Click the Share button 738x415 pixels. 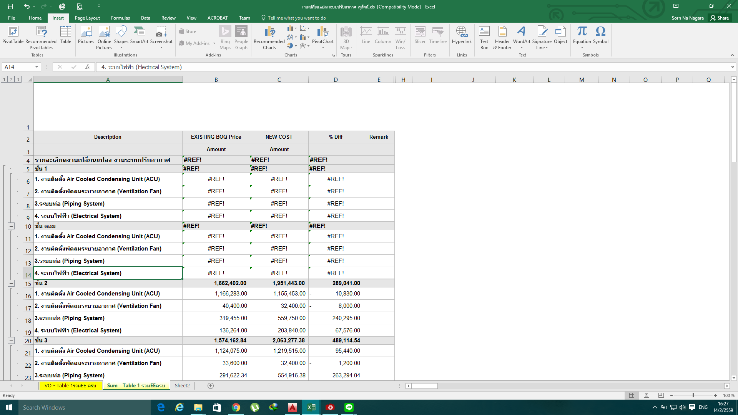click(x=720, y=18)
